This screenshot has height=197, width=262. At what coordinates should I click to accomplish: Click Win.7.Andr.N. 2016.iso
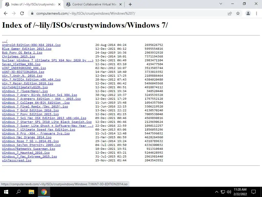pyautogui.click(x=22, y=76)
